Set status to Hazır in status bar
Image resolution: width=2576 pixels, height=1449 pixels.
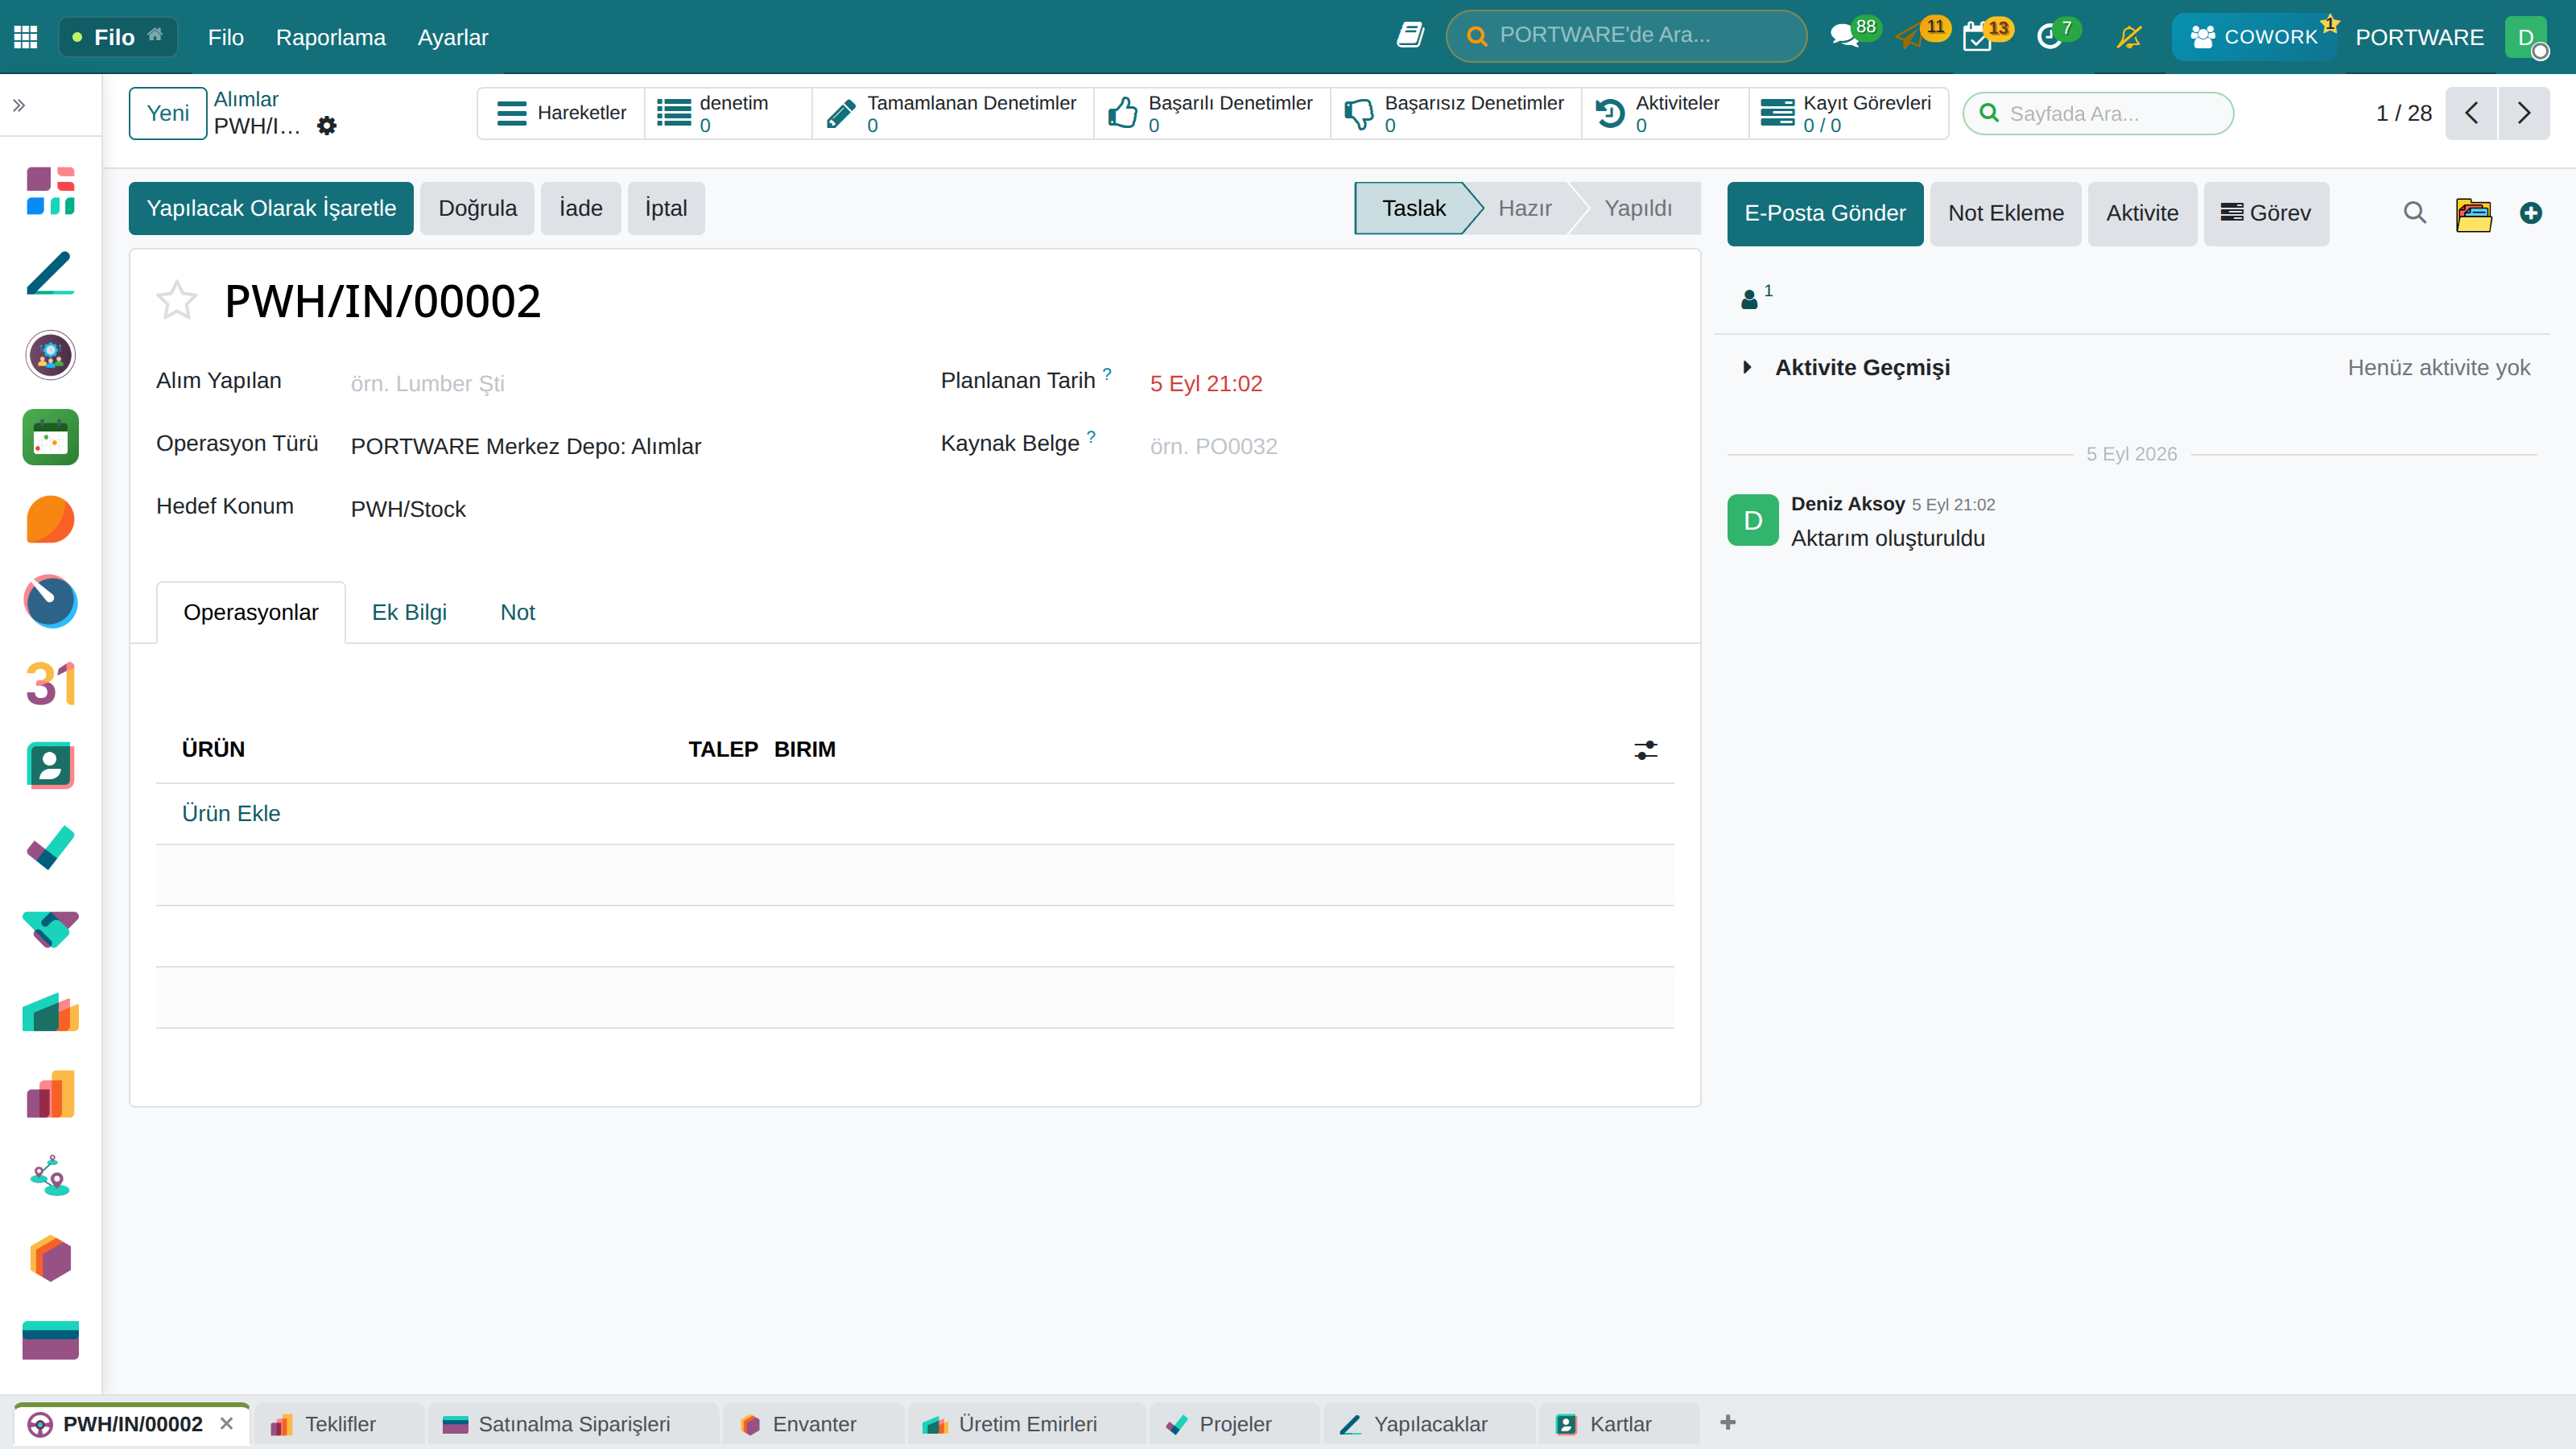click(x=1524, y=208)
